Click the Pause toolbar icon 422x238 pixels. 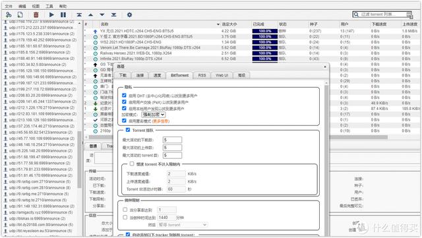point(63,15)
